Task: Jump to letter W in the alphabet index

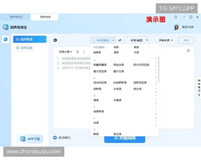Action: coord(156,114)
